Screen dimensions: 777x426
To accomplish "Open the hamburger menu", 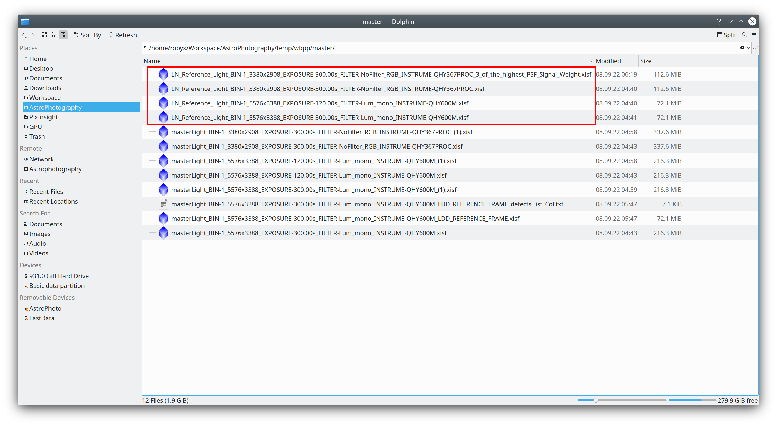I will (753, 35).
